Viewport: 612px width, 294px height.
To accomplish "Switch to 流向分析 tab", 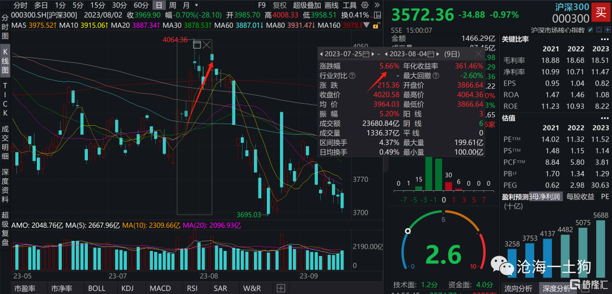I will (518, 288).
